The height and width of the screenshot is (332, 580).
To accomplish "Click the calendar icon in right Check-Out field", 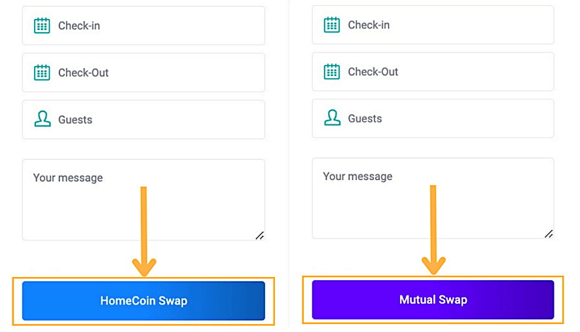I will click(x=332, y=71).
